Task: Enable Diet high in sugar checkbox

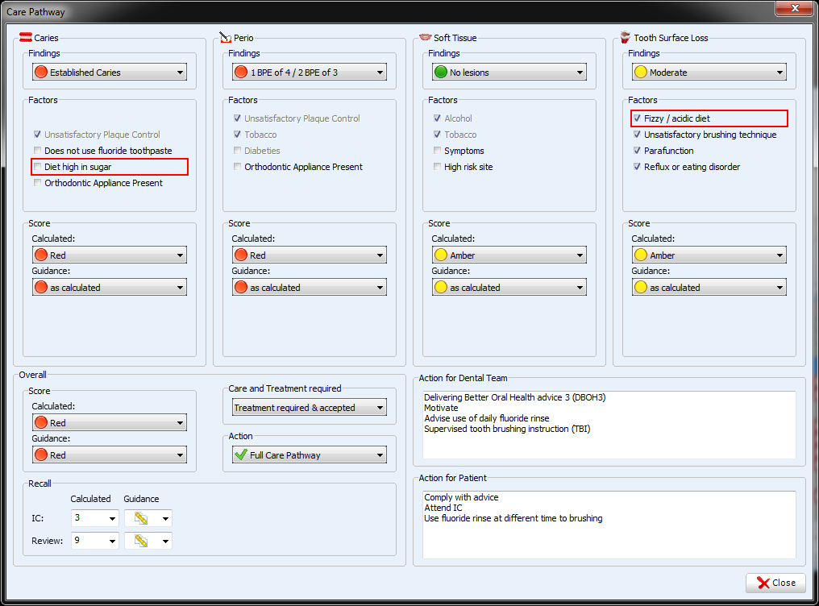Action: click(x=38, y=167)
